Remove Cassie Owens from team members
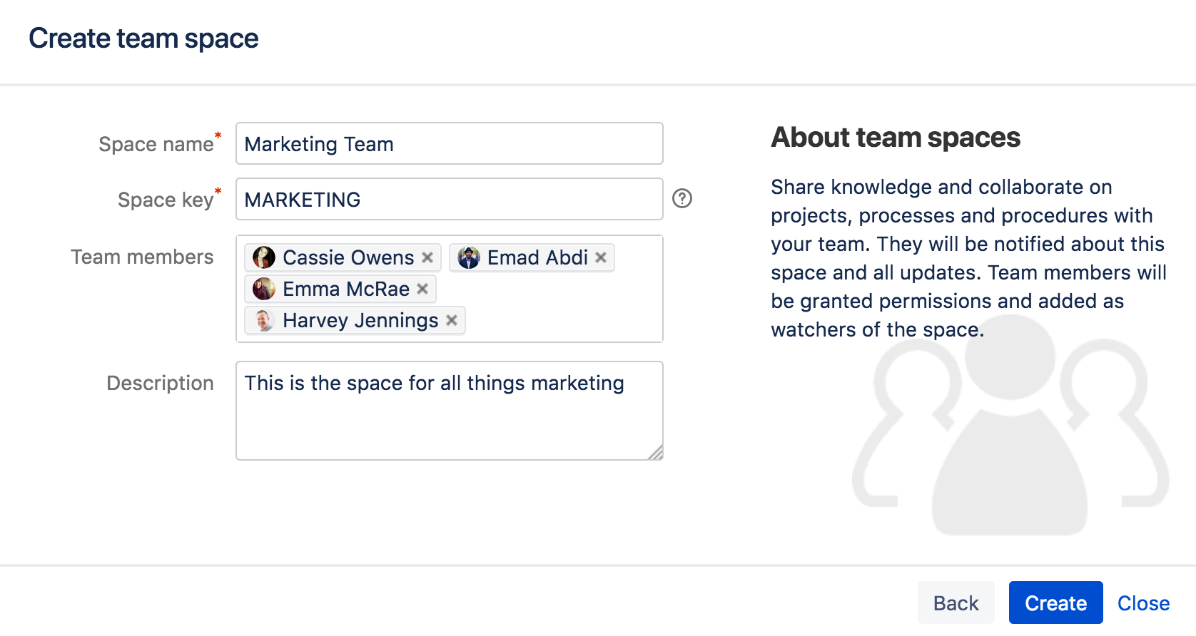1196x636 pixels. [427, 257]
